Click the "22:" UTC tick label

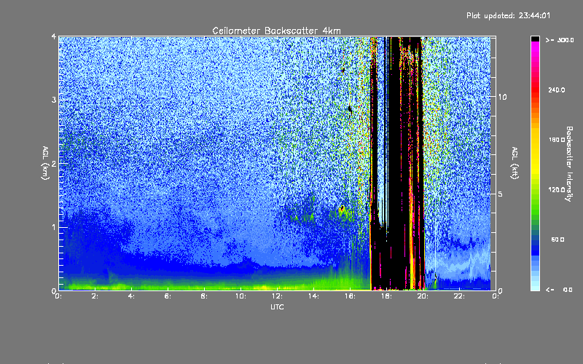coord(460,296)
